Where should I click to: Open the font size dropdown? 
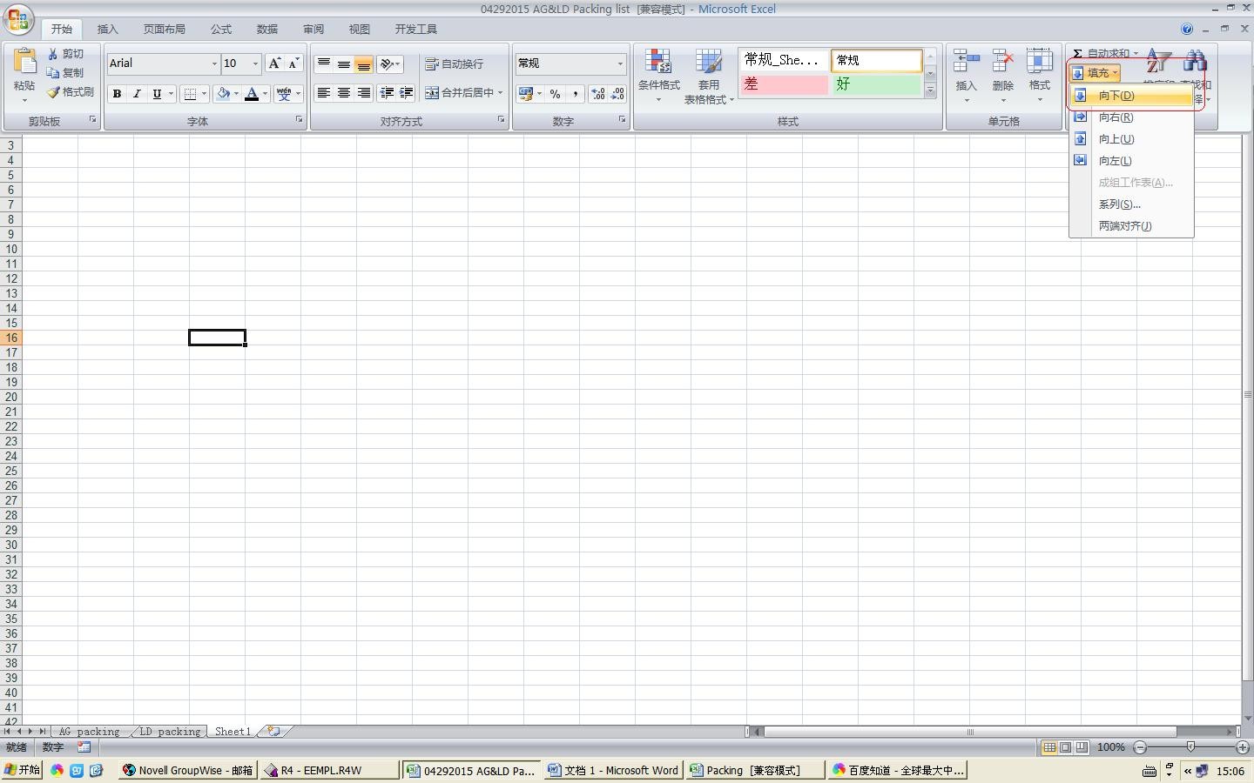(253, 64)
